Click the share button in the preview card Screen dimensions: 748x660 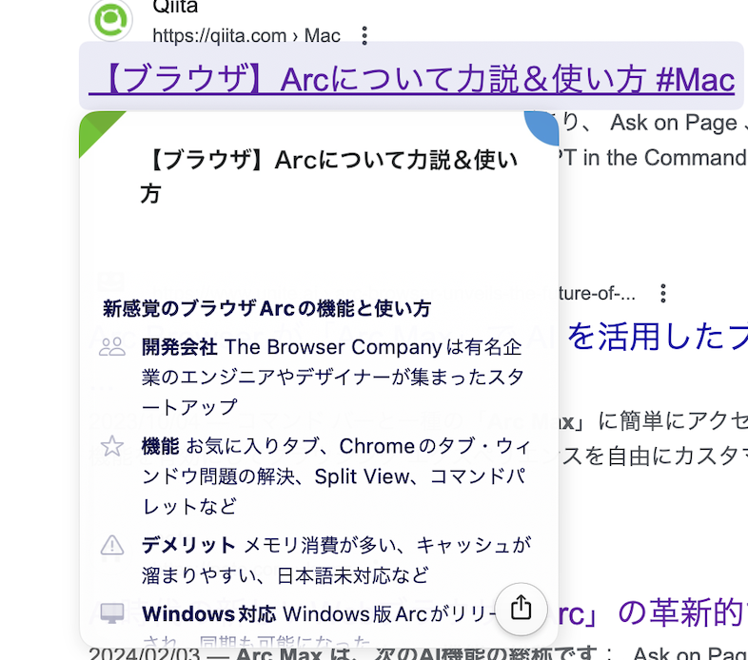(521, 609)
